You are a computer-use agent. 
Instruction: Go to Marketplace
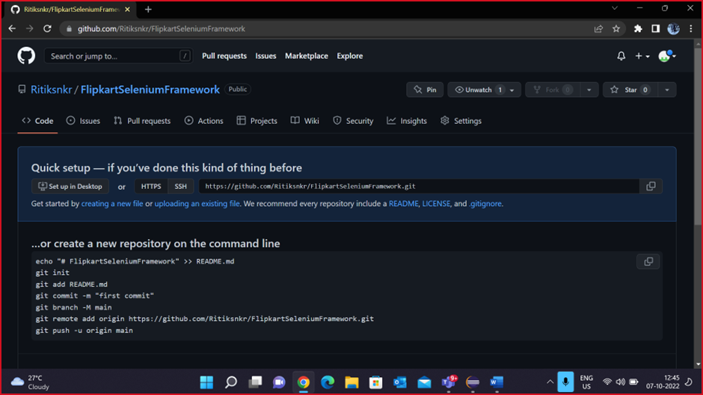(307, 56)
